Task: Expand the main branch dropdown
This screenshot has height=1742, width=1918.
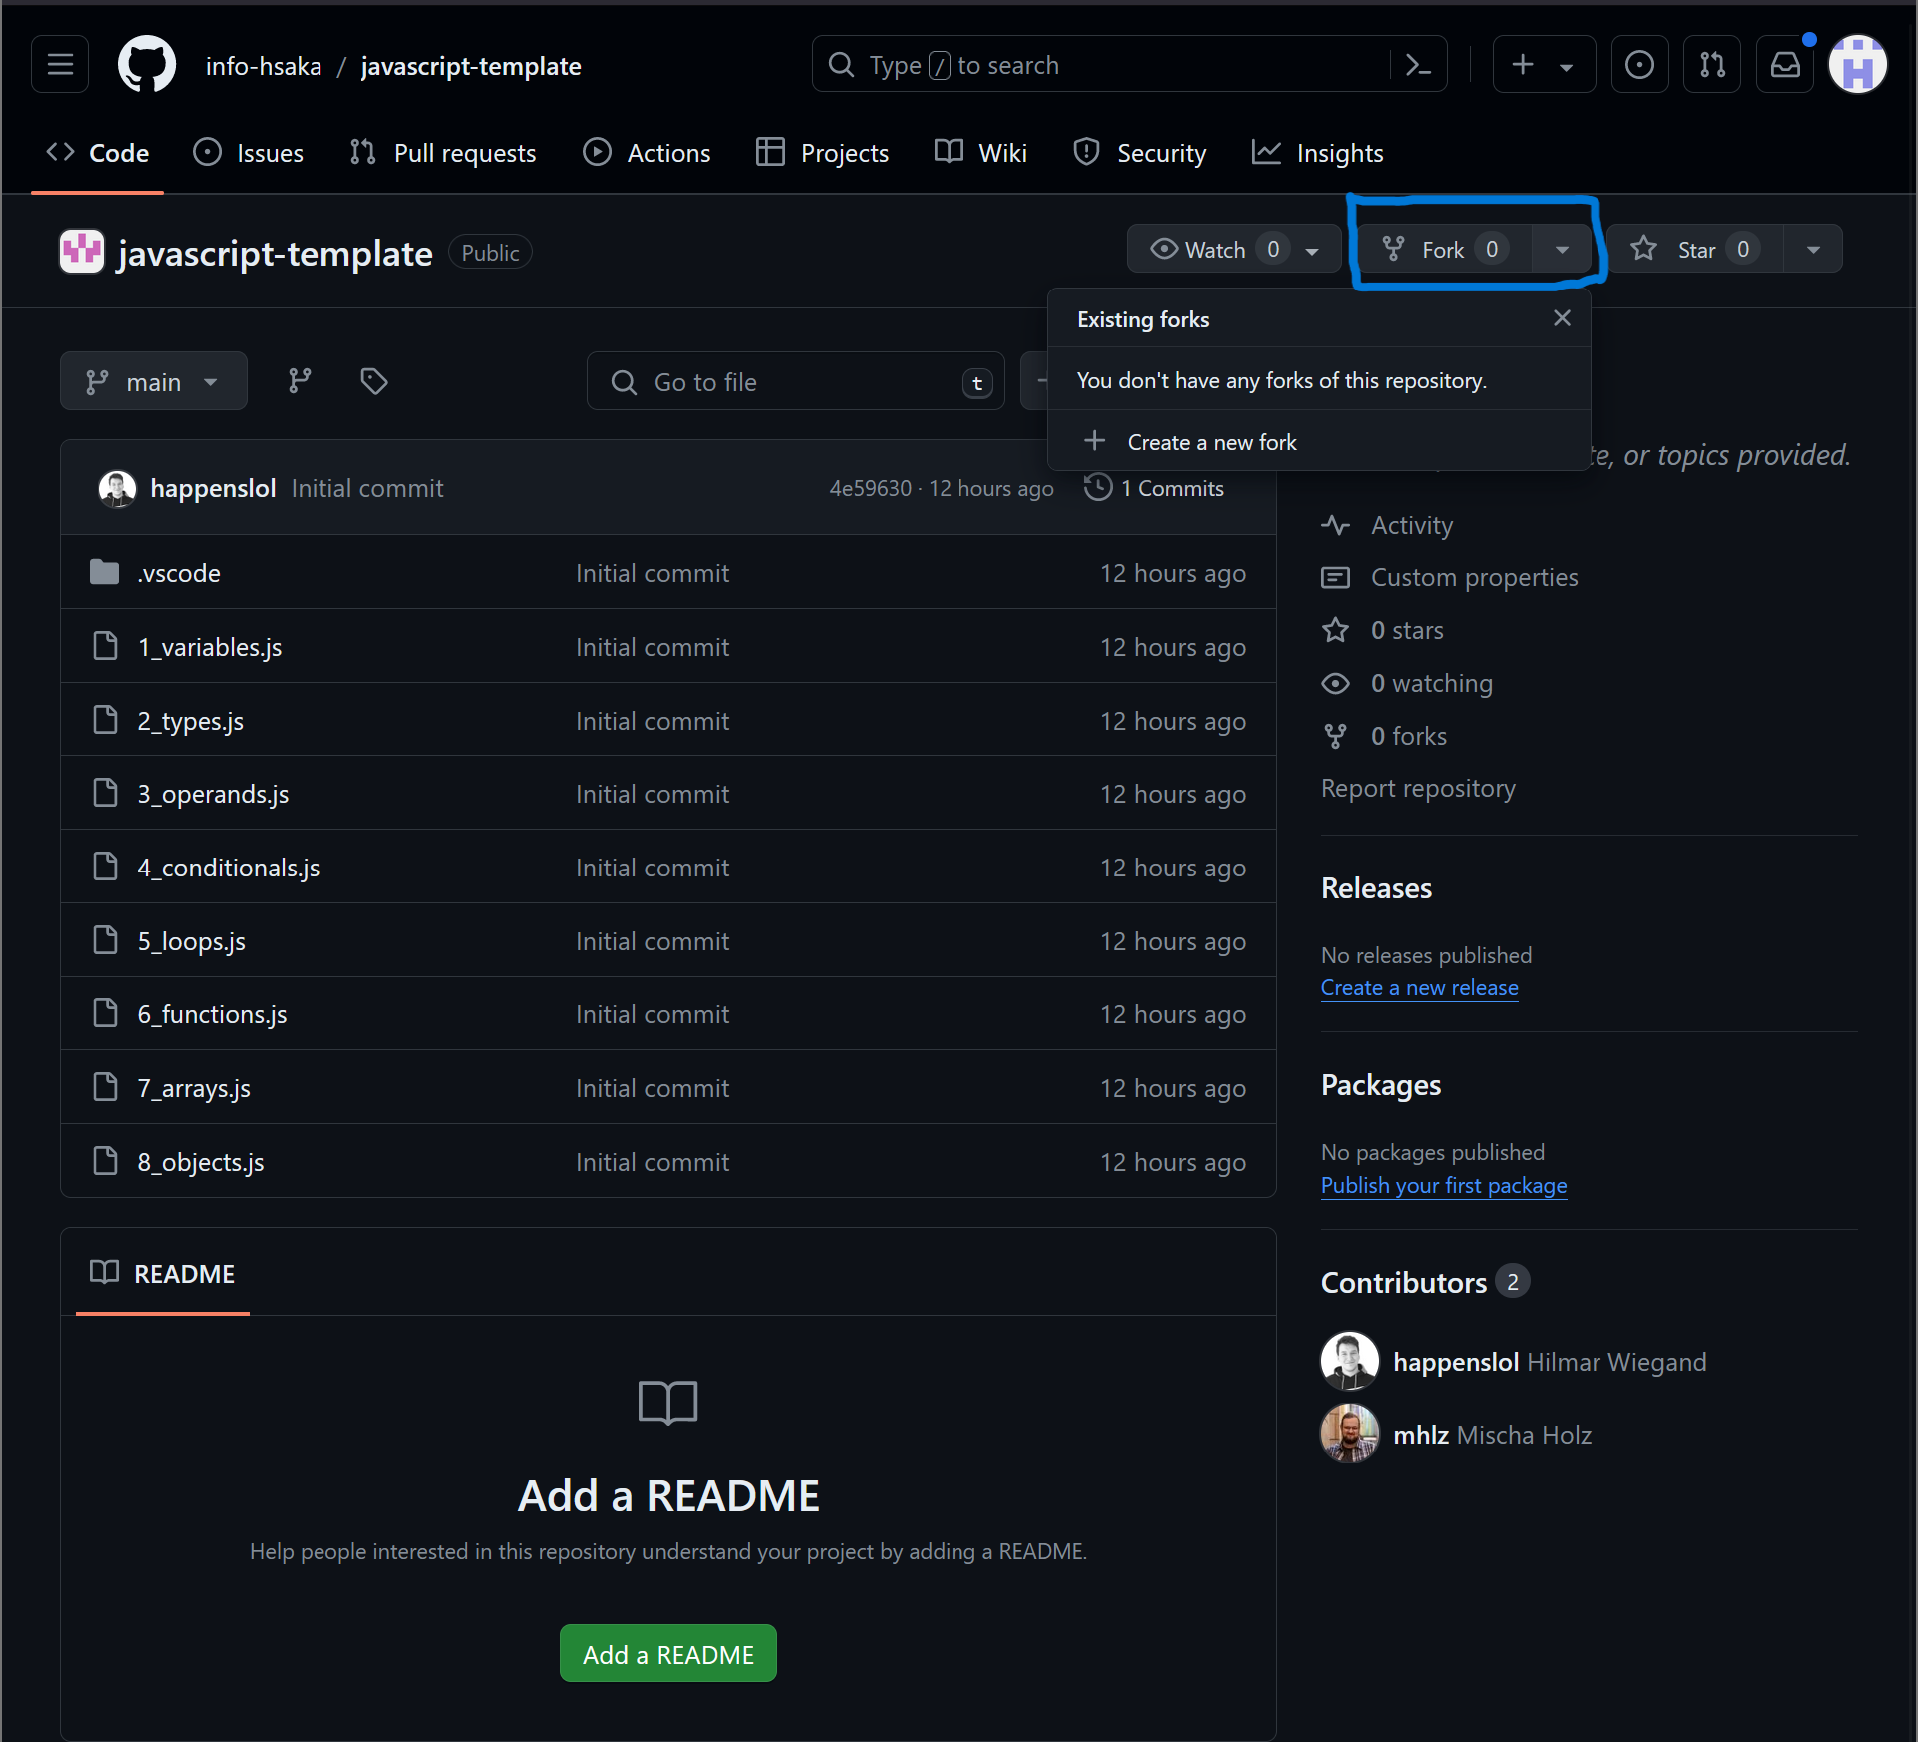Action: [154, 381]
